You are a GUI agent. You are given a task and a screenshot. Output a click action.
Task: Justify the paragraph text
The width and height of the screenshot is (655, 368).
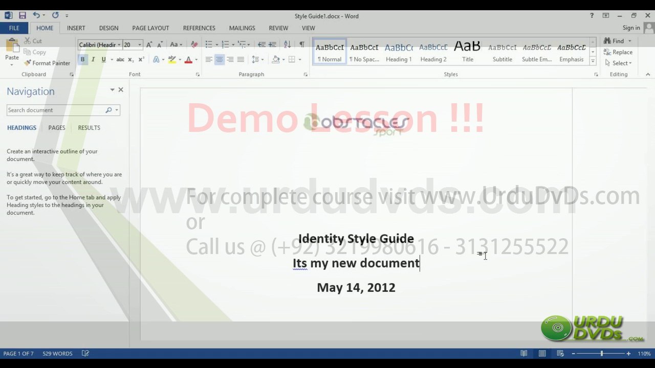241,60
